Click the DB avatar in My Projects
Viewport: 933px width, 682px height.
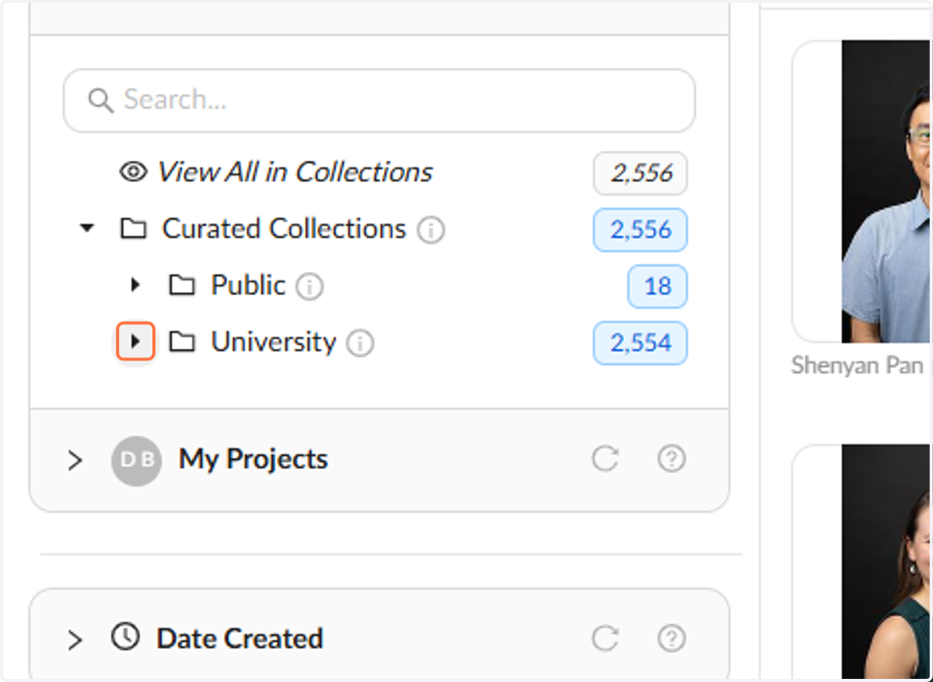[136, 460]
